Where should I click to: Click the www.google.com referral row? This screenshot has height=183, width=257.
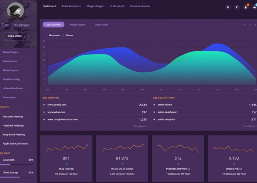click(x=95, y=105)
